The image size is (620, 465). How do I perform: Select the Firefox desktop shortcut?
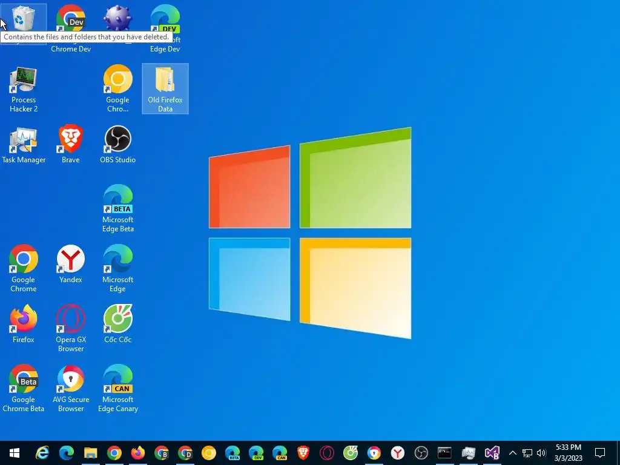coord(24,325)
